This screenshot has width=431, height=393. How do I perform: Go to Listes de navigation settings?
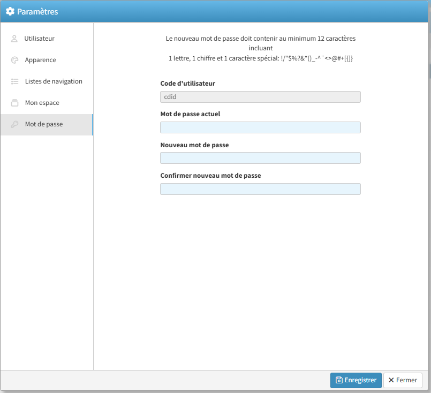[54, 81]
